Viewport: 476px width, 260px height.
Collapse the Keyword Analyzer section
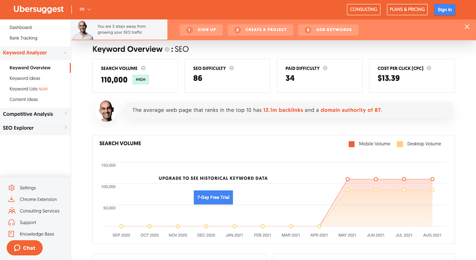click(x=35, y=53)
